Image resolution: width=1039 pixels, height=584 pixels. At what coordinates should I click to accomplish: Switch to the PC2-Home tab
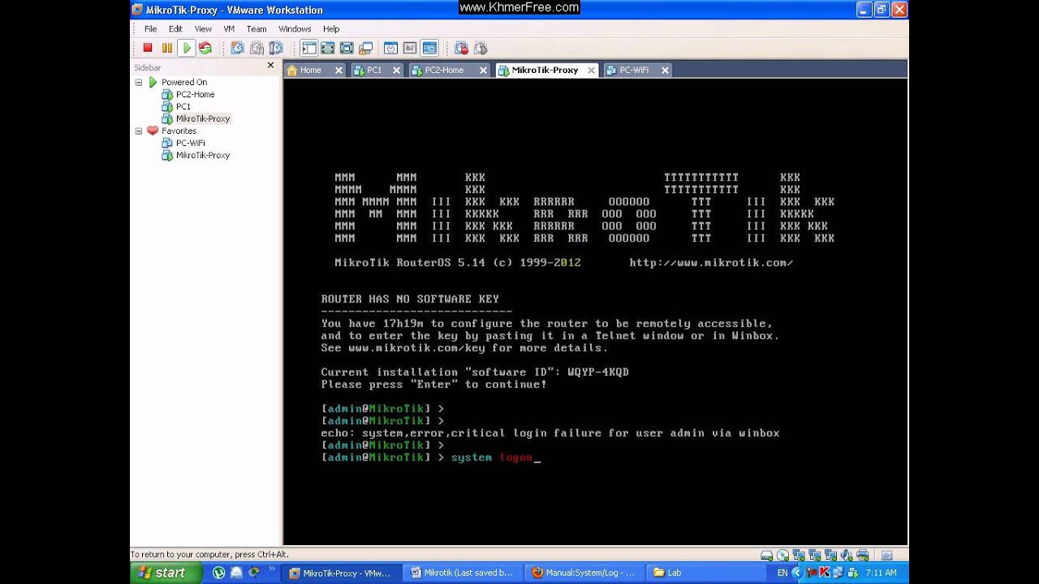[x=444, y=71]
